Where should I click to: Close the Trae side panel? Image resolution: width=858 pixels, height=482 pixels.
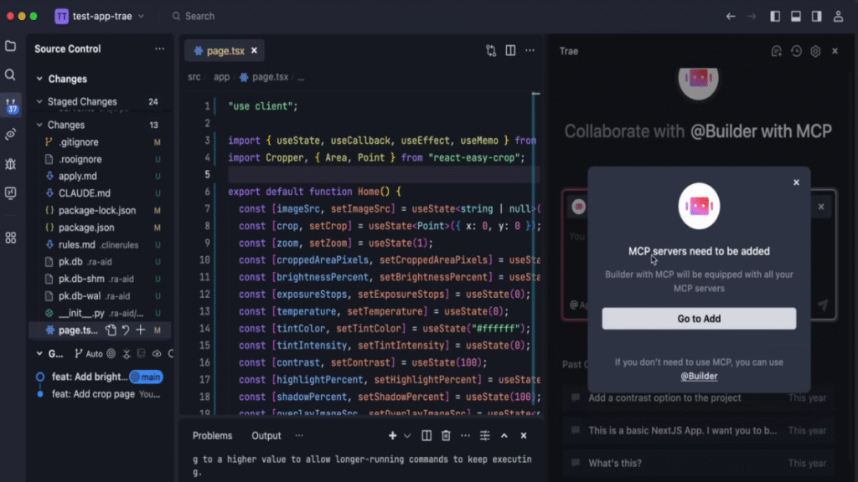pyautogui.click(x=835, y=51)
